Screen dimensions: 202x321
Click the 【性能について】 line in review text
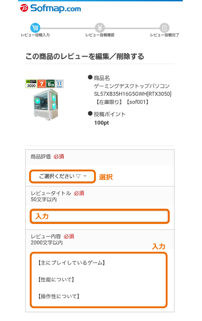(x=56, y=280)
